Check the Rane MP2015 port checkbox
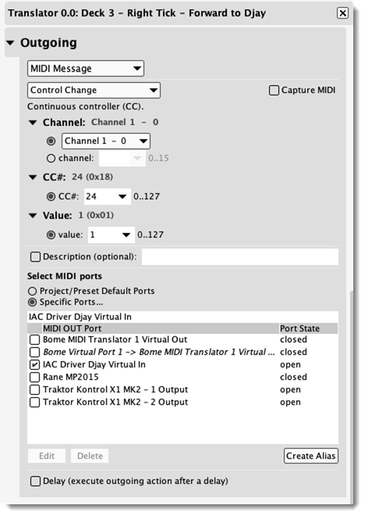This screenshot has width=365, height=516. click(x=34, y=377)
